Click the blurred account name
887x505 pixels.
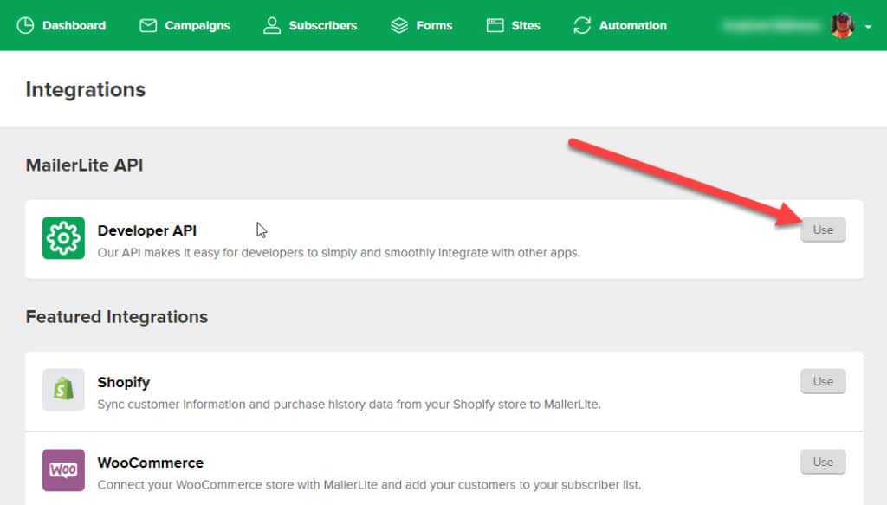(772, 25)
